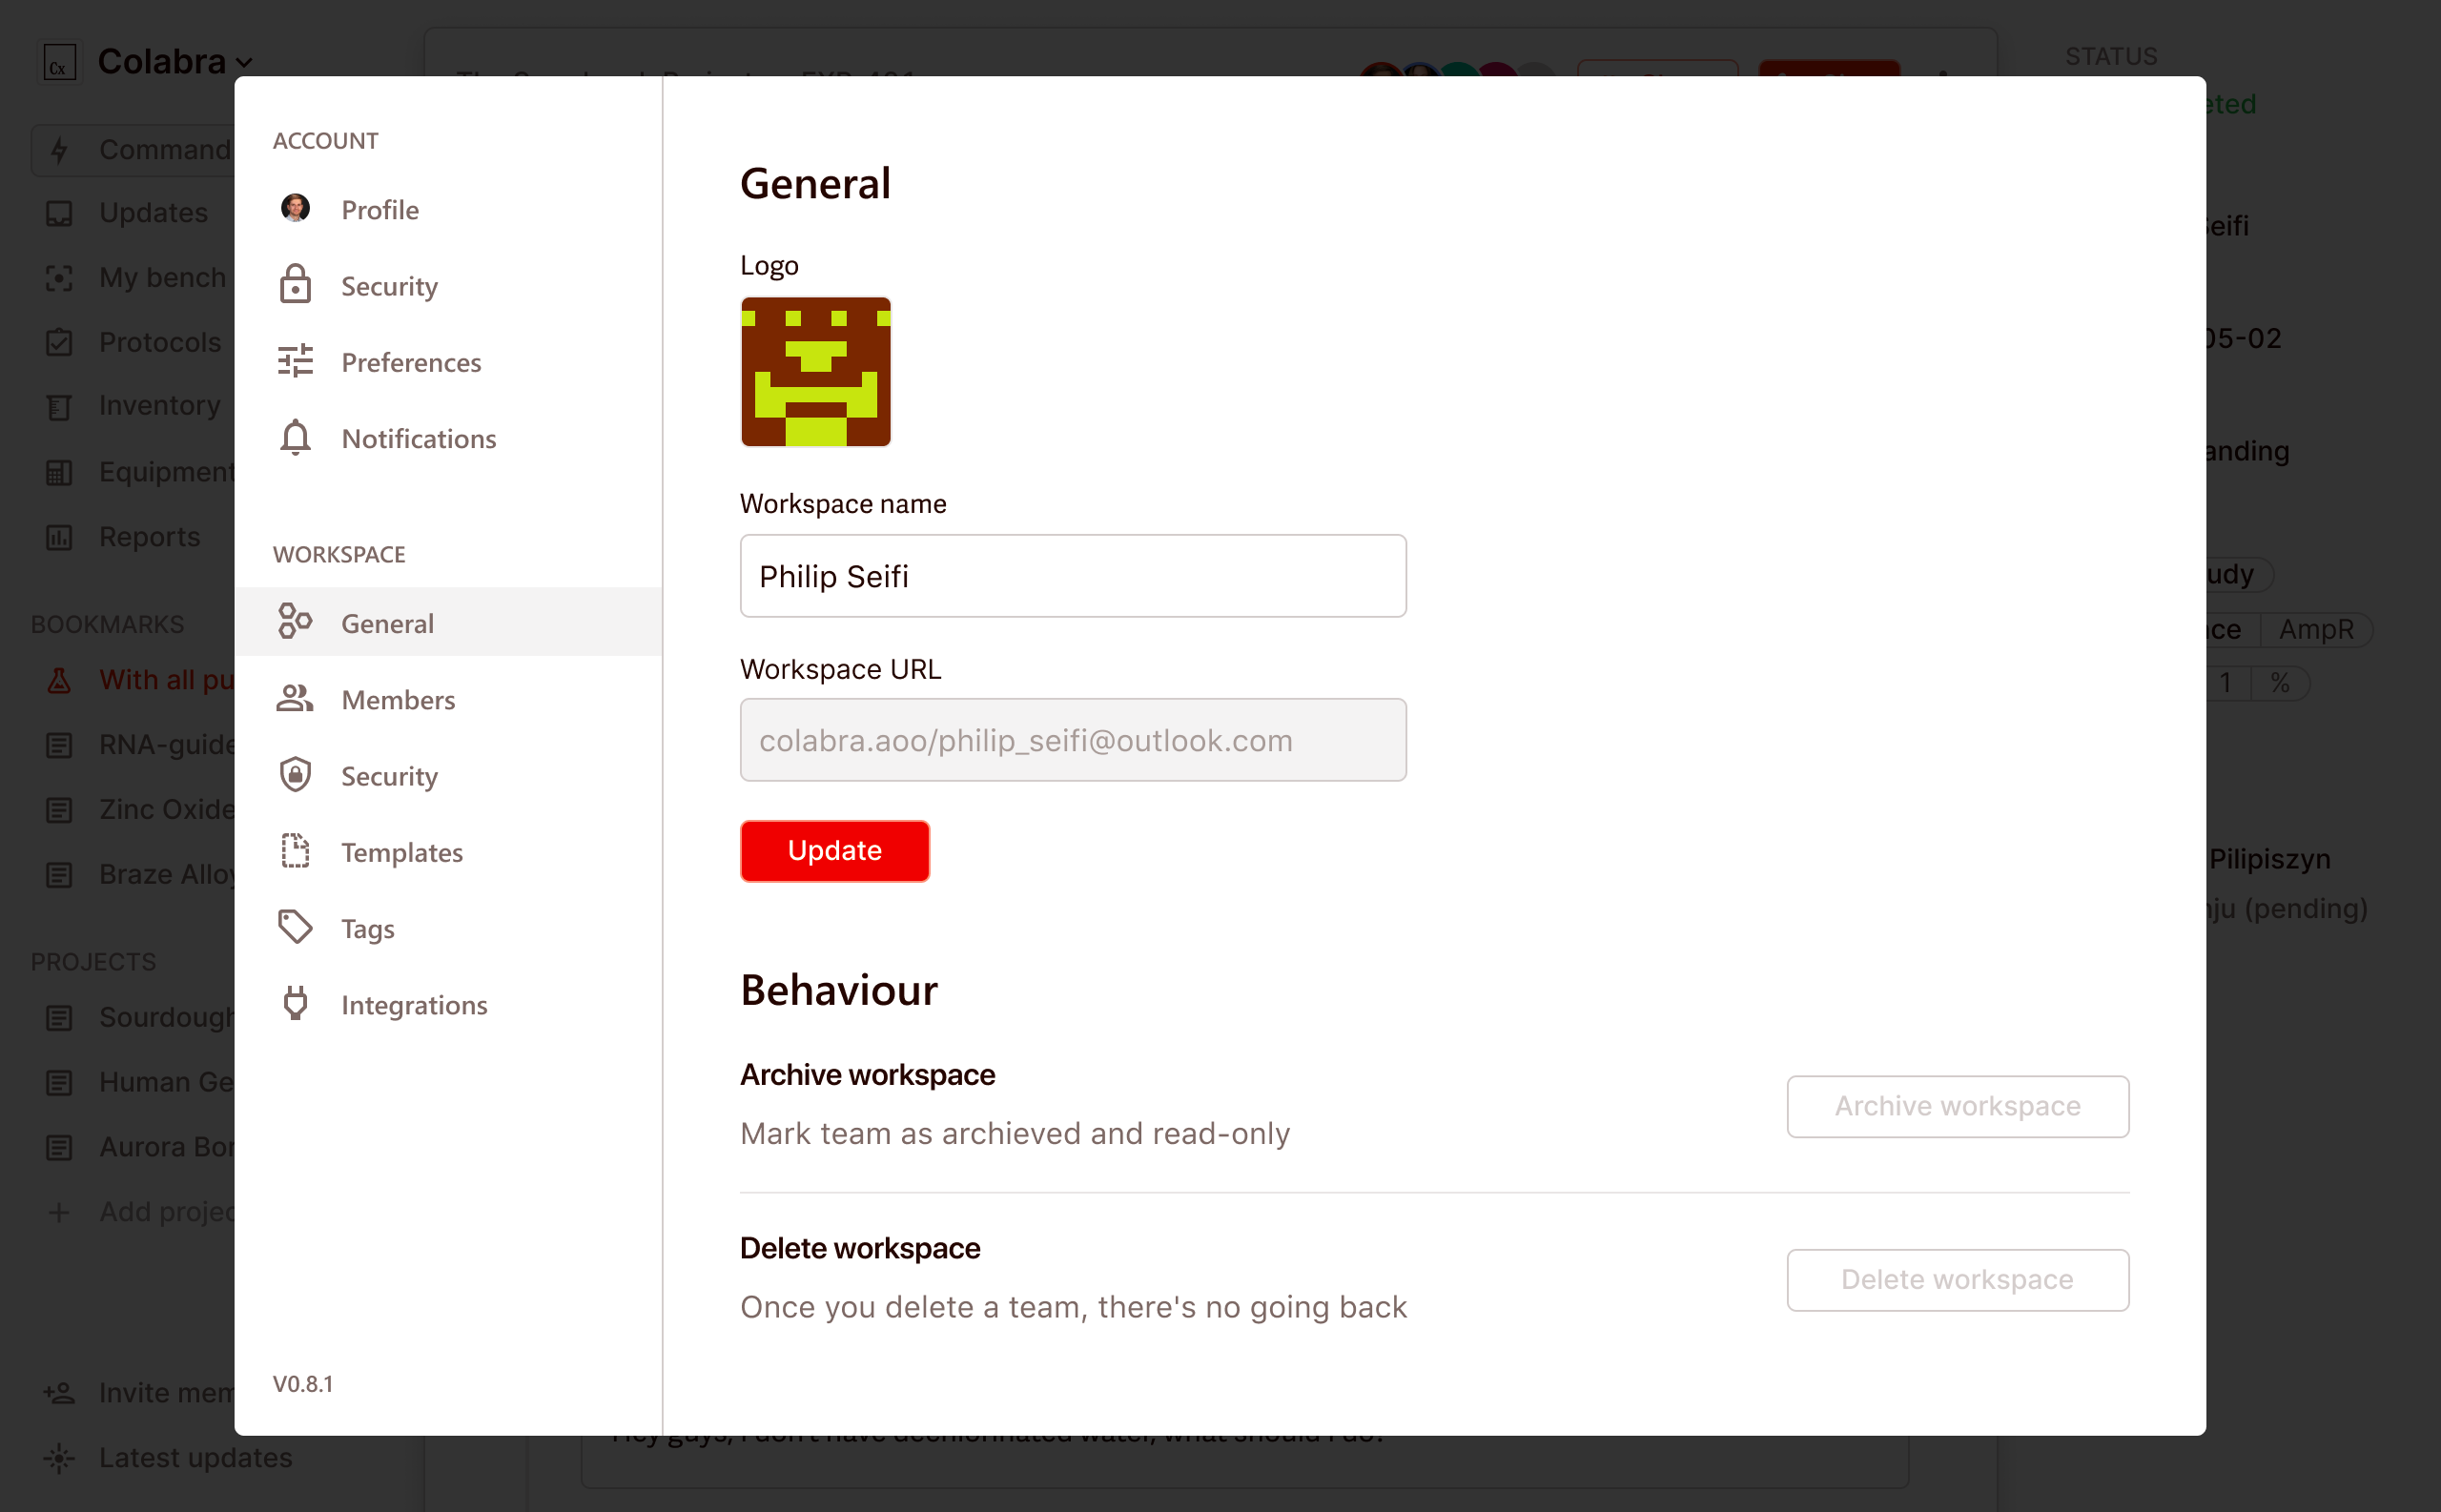Screen dimensions: 2441x1512
Task: Click the Members people icon
Action: click(x=295, y=699)
